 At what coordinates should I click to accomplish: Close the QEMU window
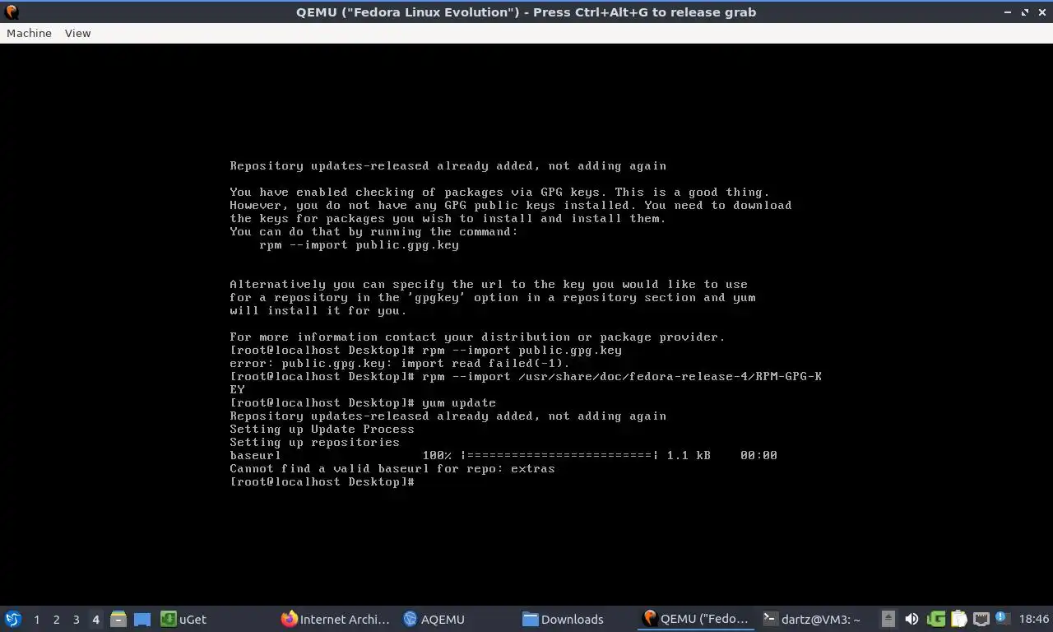coord(1041,12)
